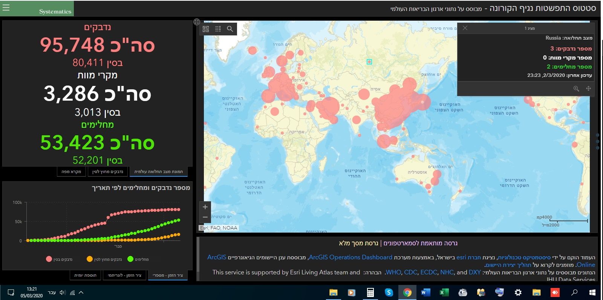Open the Windows Start menu
This screenshot has width=603, height=300.
(592, 292)
